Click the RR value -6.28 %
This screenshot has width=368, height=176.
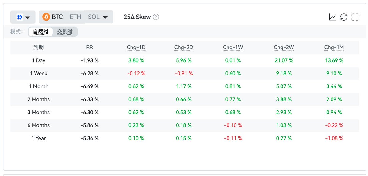click(90, 74)
